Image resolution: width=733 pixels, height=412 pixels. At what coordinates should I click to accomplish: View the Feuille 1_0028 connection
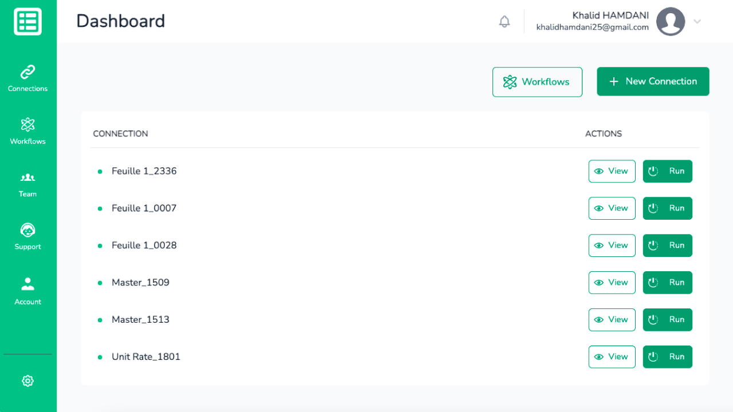coord(612,245)
